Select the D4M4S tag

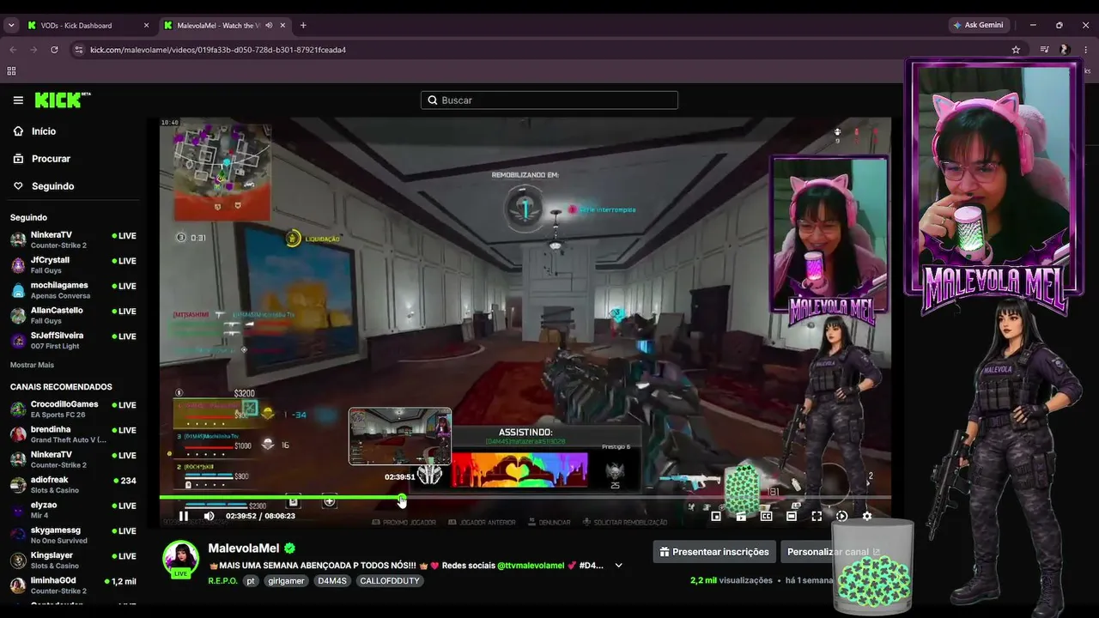331,581
